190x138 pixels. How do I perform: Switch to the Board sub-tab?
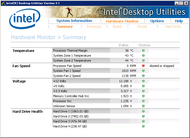click(x=117, y=27)
